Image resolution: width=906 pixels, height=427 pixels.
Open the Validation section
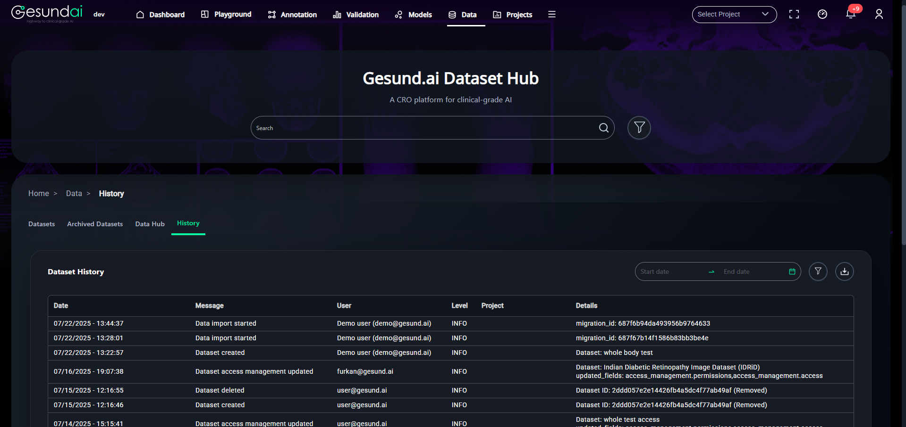tap(356, 15)
